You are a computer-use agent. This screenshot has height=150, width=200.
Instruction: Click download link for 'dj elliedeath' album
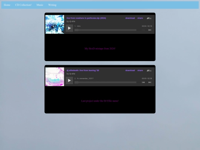(x=130, y=70)
